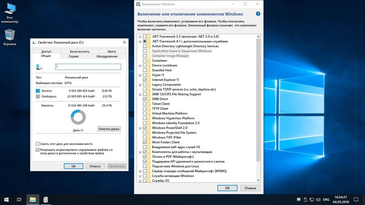Open the Квота tab
Screen dimensions: 365x205
[x=112, y=52]
